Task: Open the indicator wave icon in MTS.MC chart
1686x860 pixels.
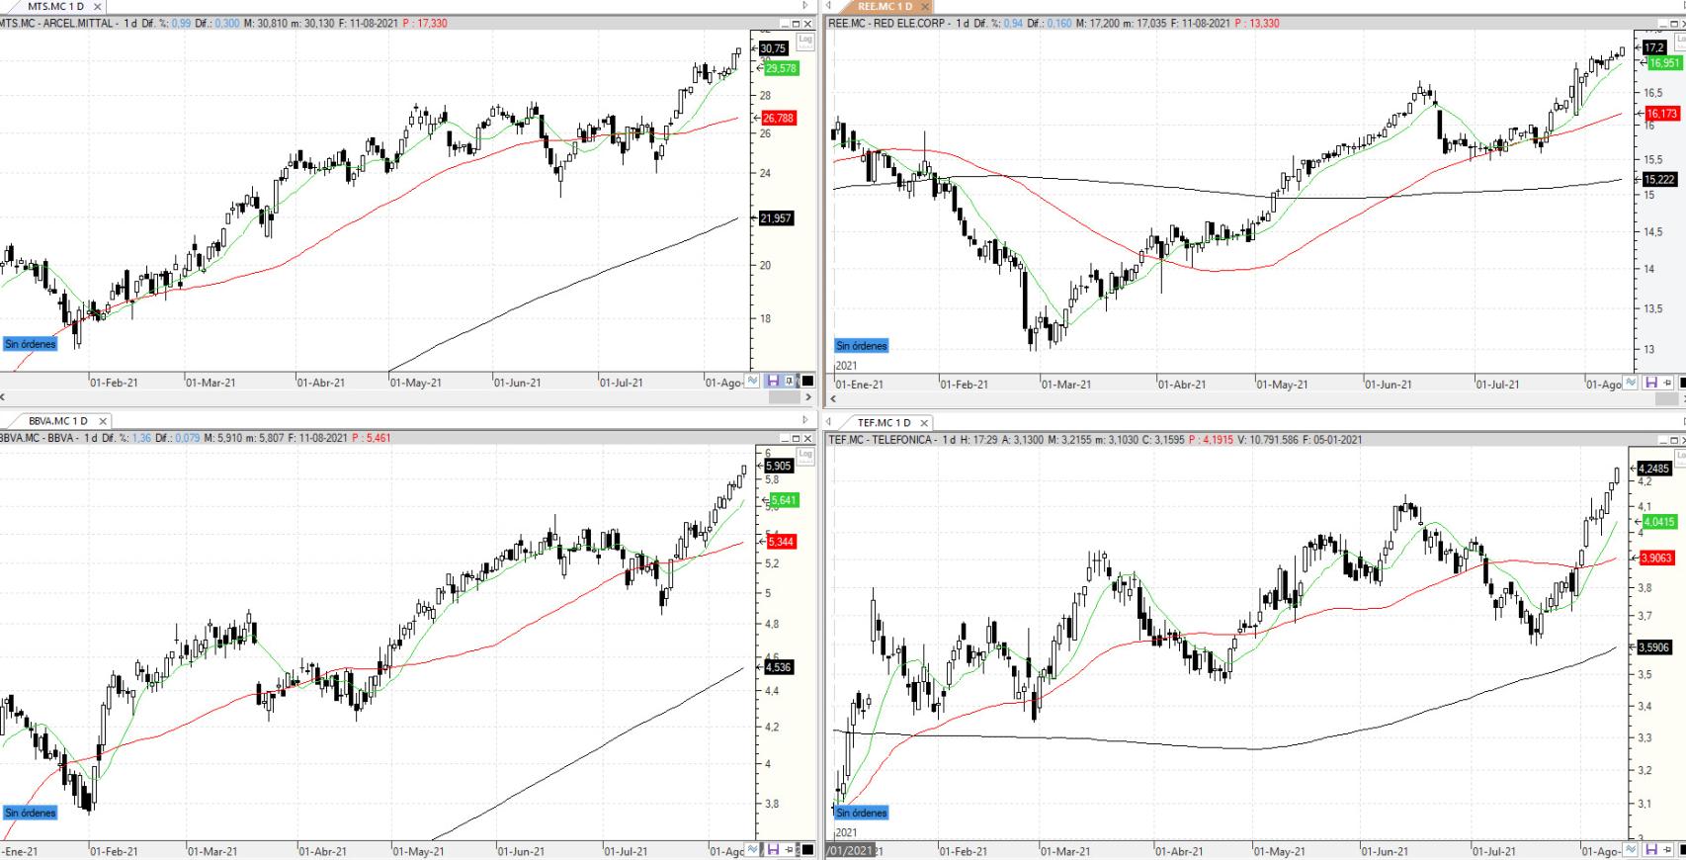Action: click(x=753, y=382)
